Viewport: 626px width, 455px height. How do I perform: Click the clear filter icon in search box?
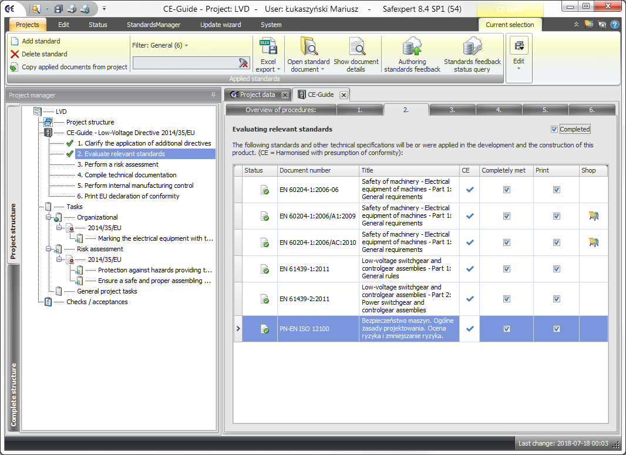tap(244, 63)
